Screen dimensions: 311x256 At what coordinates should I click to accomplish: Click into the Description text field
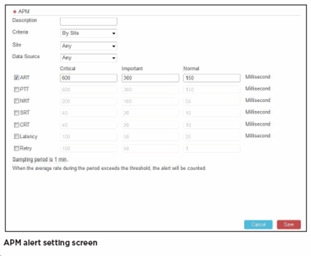click(88, 21)
